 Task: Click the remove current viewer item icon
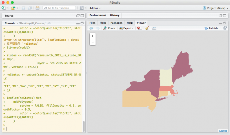(139, 28)
